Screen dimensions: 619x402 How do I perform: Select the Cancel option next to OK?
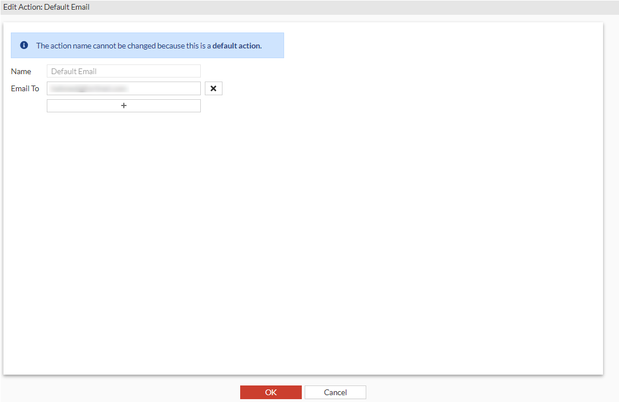(x=335, y=392)
